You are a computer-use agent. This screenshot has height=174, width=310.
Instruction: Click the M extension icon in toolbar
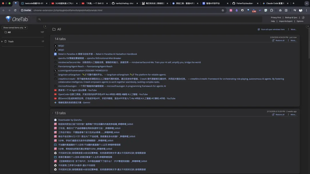[266, 10]
